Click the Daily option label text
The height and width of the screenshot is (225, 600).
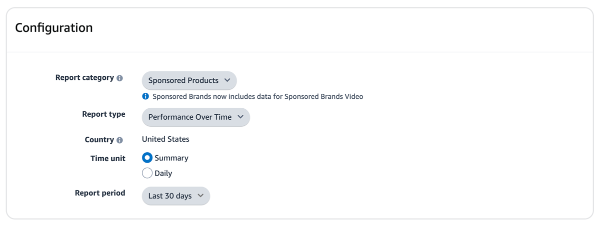point(163,174)
